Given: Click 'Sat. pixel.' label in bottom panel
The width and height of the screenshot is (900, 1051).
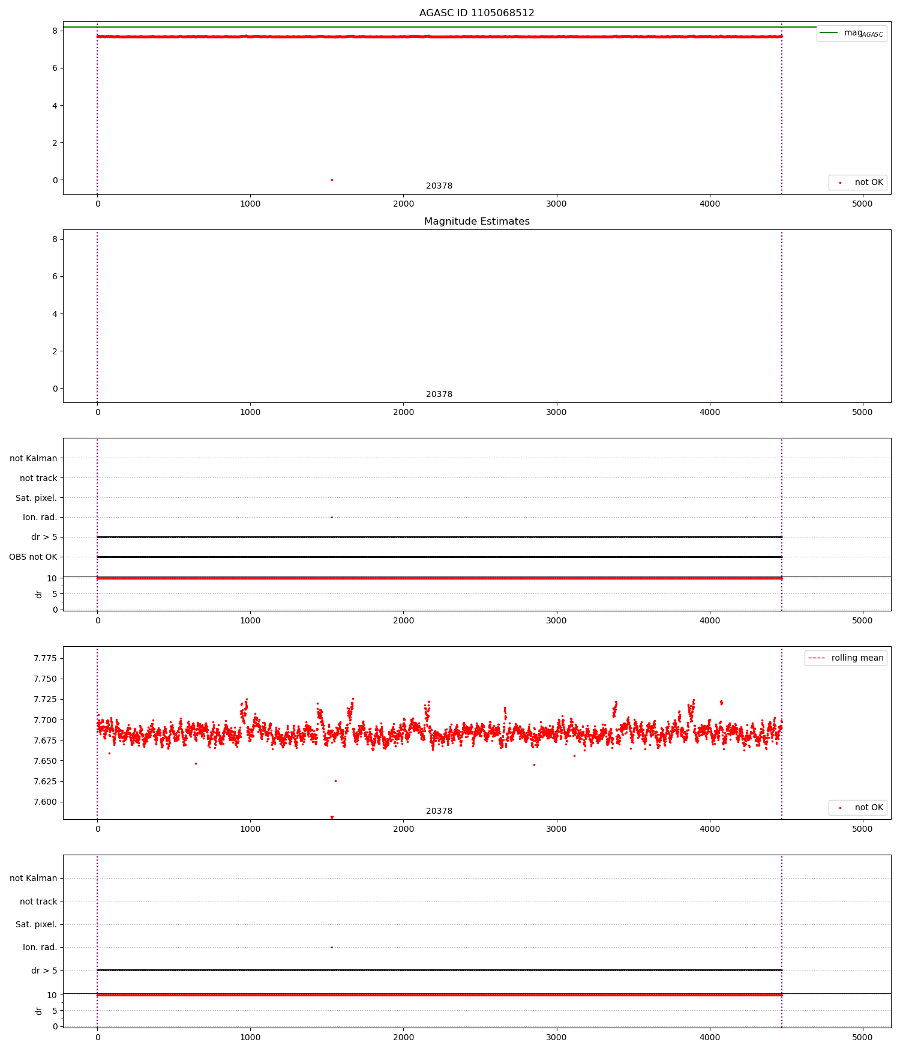Looking at the screenshot, I should pyautogui.click(x=37, y=924).
